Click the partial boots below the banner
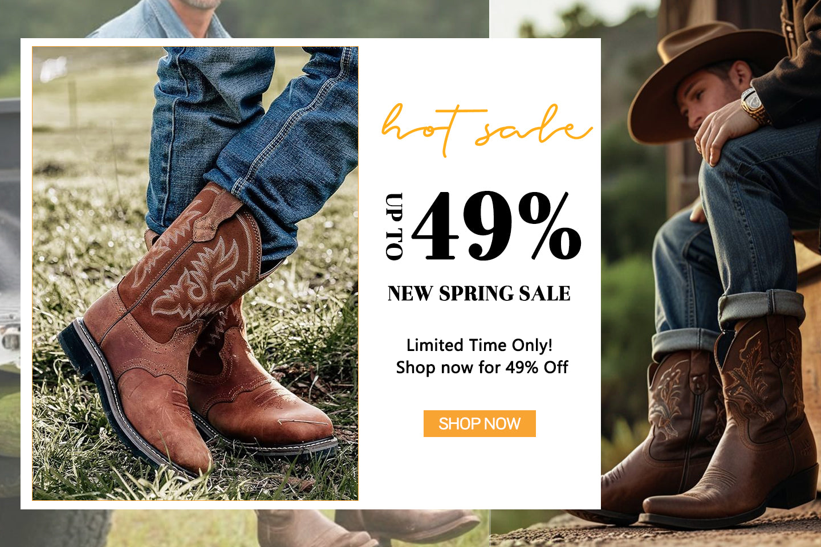Viewport: 821px width, 547px height. pos(365,527)
